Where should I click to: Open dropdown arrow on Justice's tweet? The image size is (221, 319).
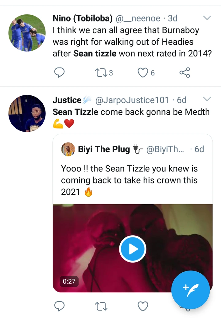coord(207,99)
